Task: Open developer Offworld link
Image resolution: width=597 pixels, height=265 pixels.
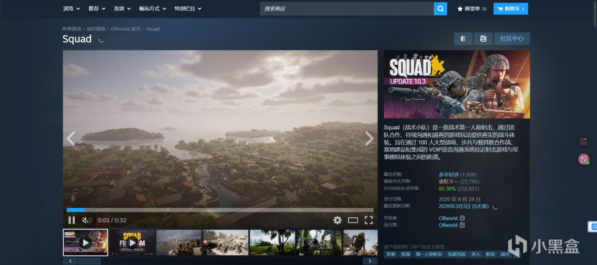Action: click(x=448, y=218)
